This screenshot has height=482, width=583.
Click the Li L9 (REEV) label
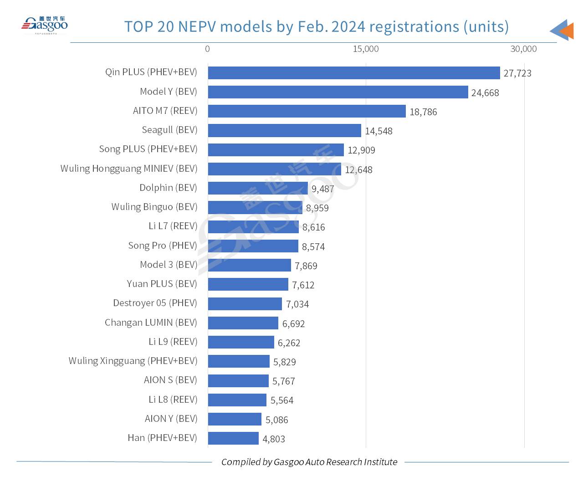(173, 342)
